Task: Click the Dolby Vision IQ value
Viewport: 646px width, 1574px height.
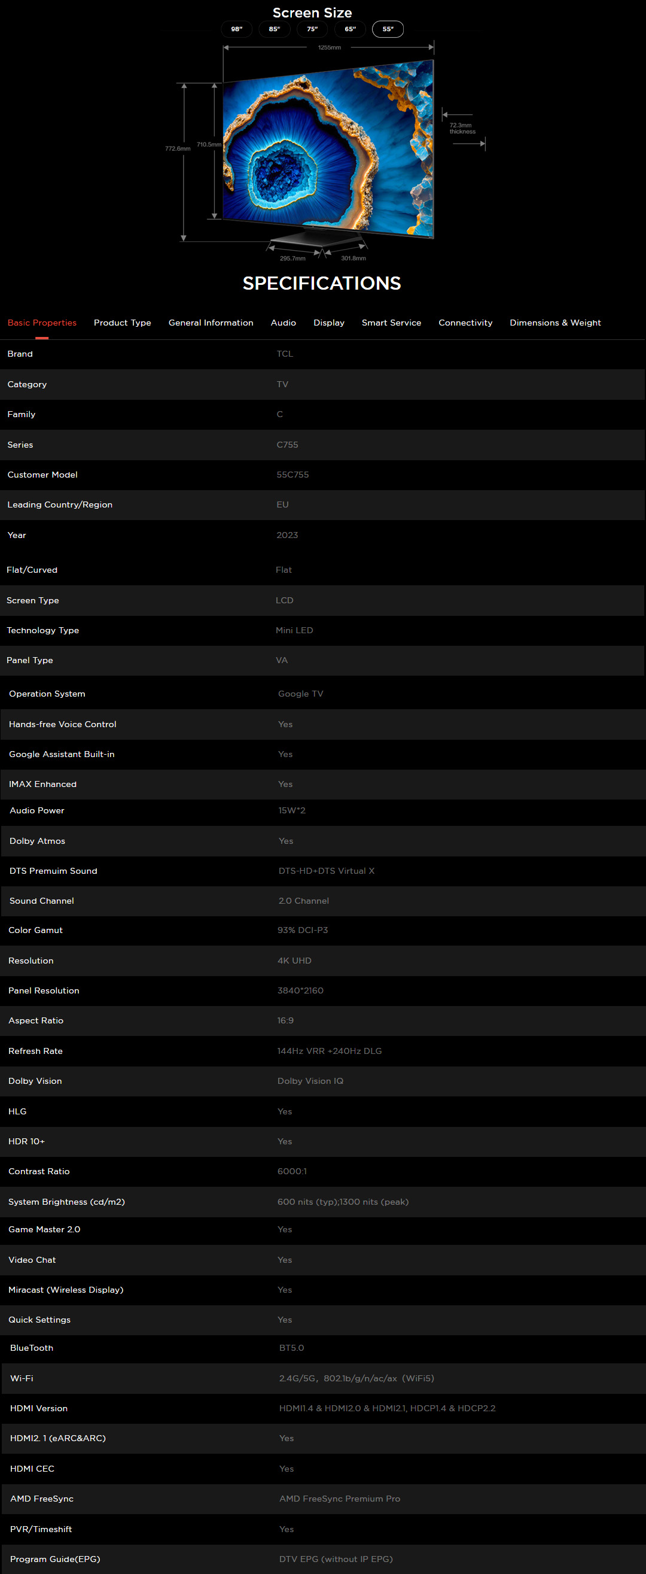Action: tap(310, 1081)
